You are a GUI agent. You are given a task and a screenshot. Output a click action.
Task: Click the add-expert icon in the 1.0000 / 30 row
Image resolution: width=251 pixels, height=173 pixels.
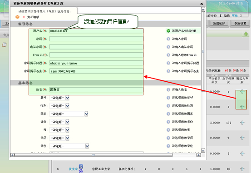click(242, 169)
